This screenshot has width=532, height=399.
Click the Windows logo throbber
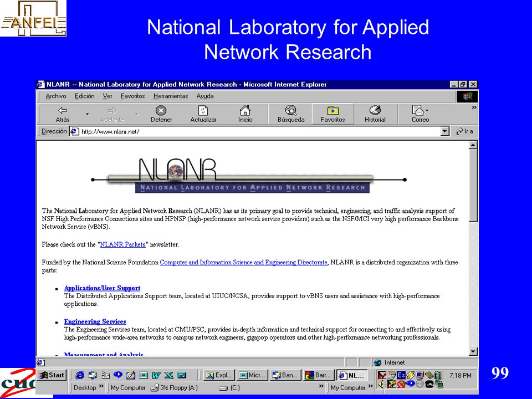coord(467,96)
